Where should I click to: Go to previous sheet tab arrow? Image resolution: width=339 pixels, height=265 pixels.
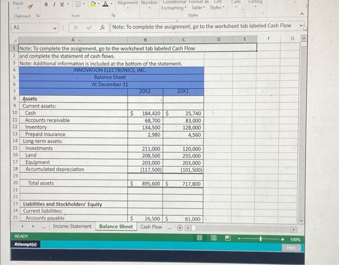[x=22, y=227]
